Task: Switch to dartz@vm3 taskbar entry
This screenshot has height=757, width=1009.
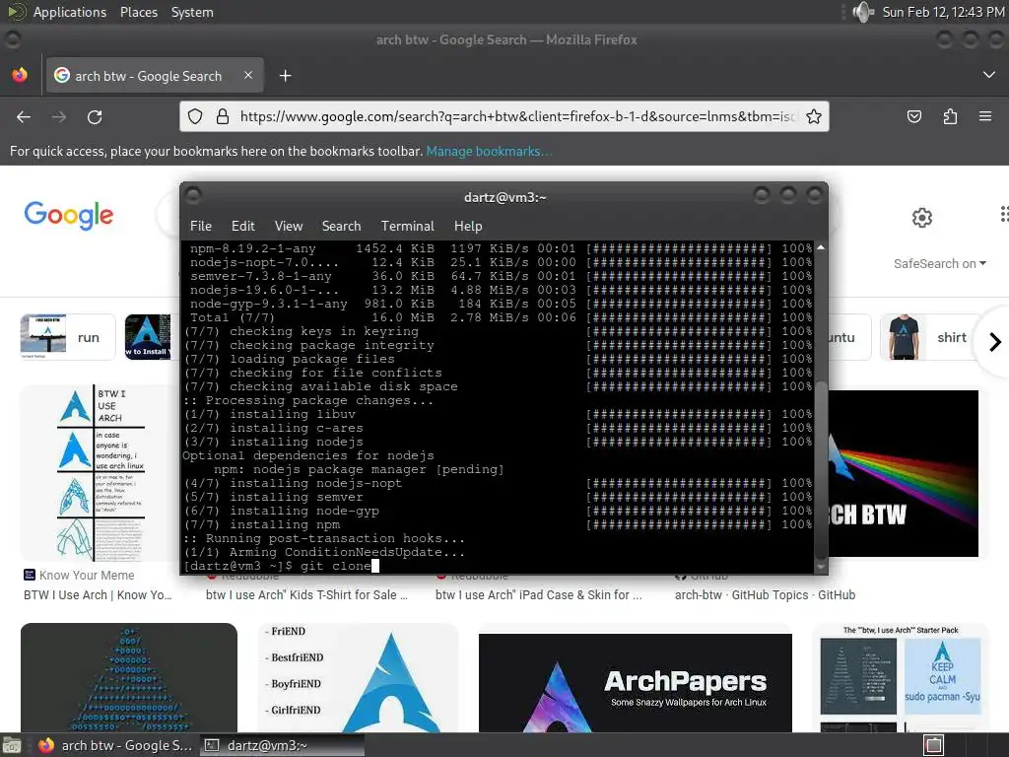Action: pyautogui.click(x=282, y=745)
